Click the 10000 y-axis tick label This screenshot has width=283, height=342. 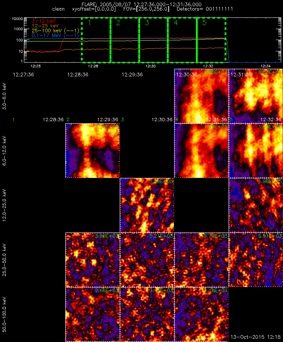[x=17, y=19]
